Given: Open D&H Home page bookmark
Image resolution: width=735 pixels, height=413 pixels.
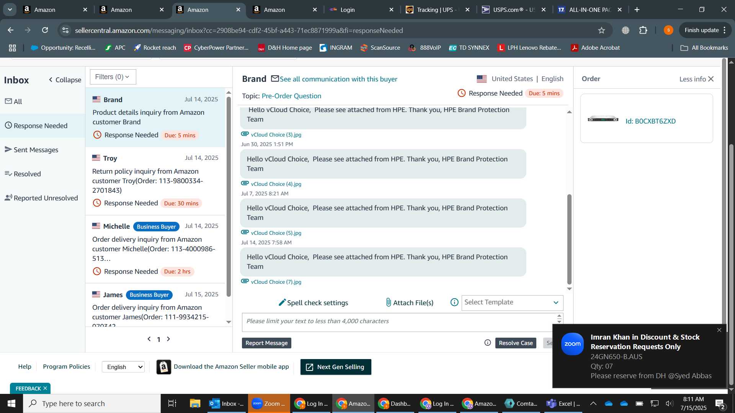Looking at the screenshot, I should [285, 48].
